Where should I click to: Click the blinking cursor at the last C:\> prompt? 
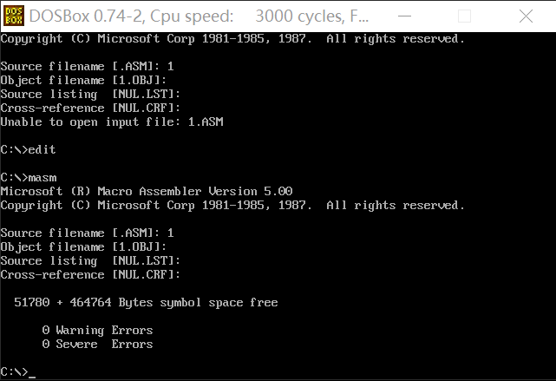[31, 372]
